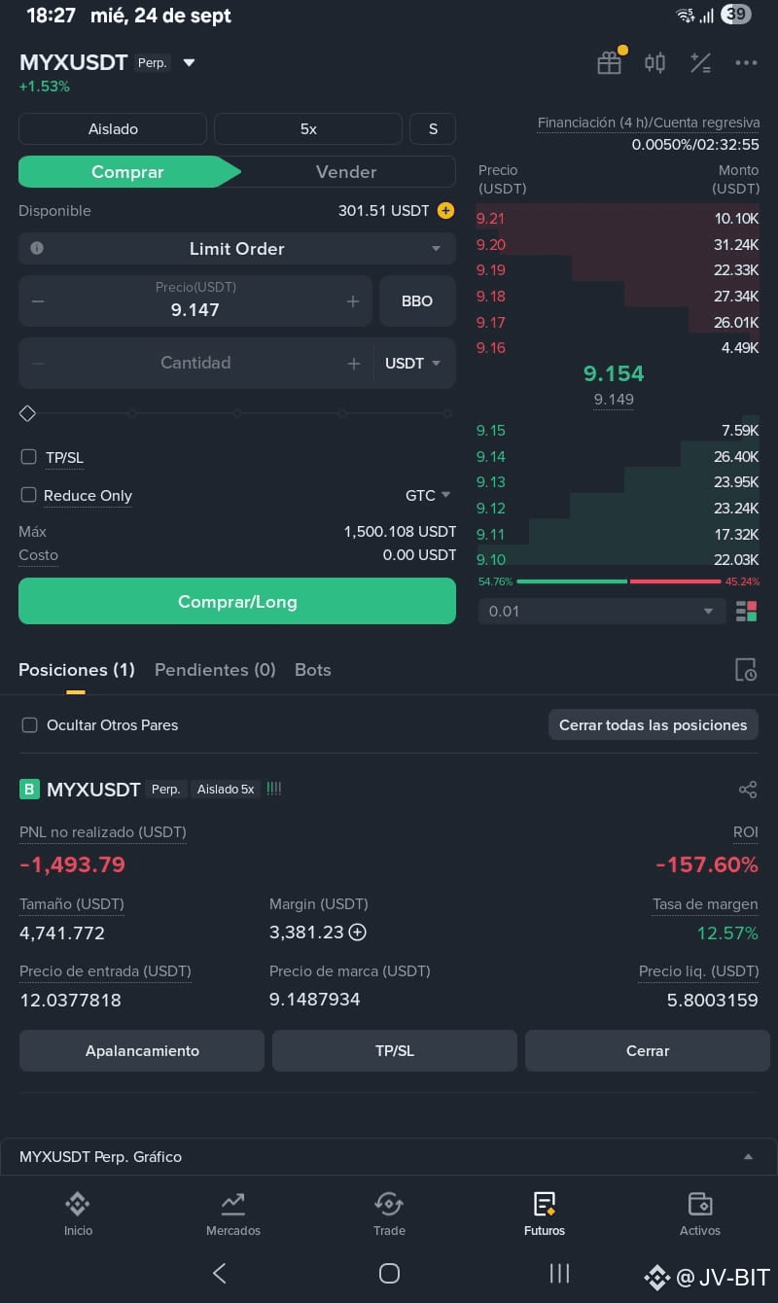The image size is (778, 1303).
Task: Open the three-dot more options menu
Action: tap(746, 63)
